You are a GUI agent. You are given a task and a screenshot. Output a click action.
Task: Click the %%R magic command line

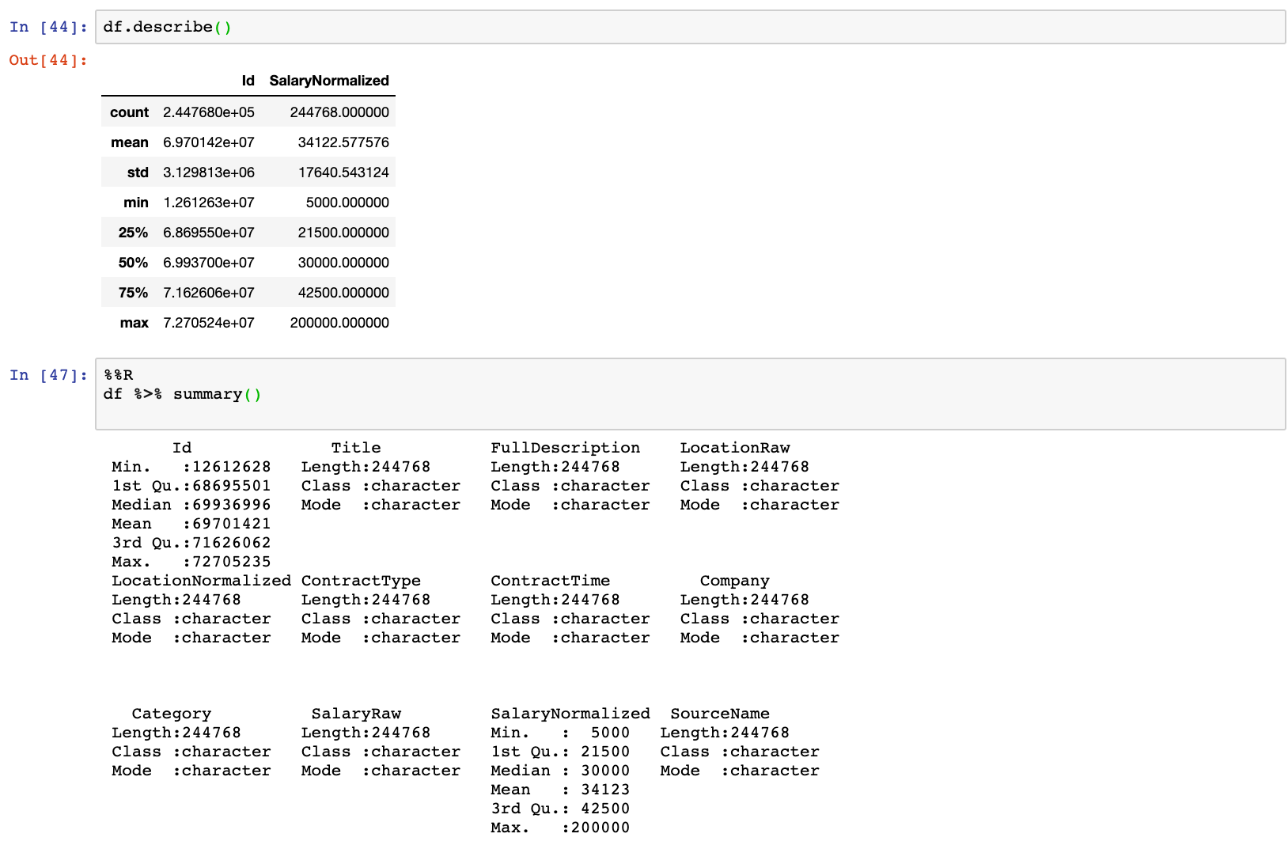[x=119, y=374]
